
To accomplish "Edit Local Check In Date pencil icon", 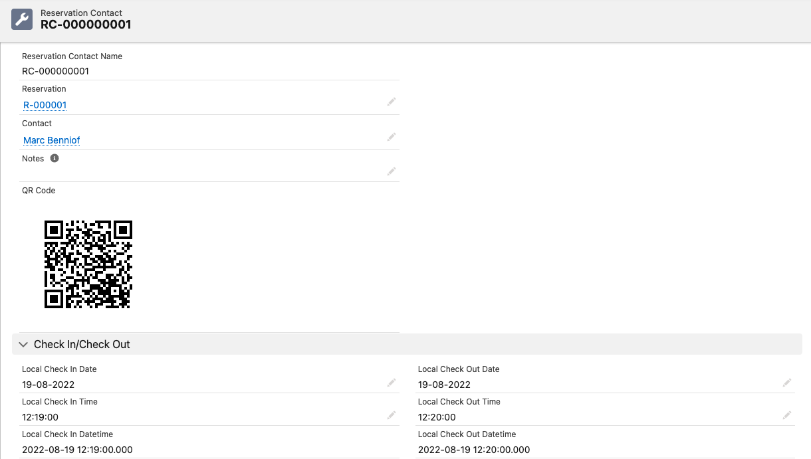I will coord(392,383).
